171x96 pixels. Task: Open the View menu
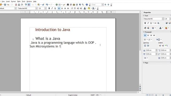click(3, 1)
